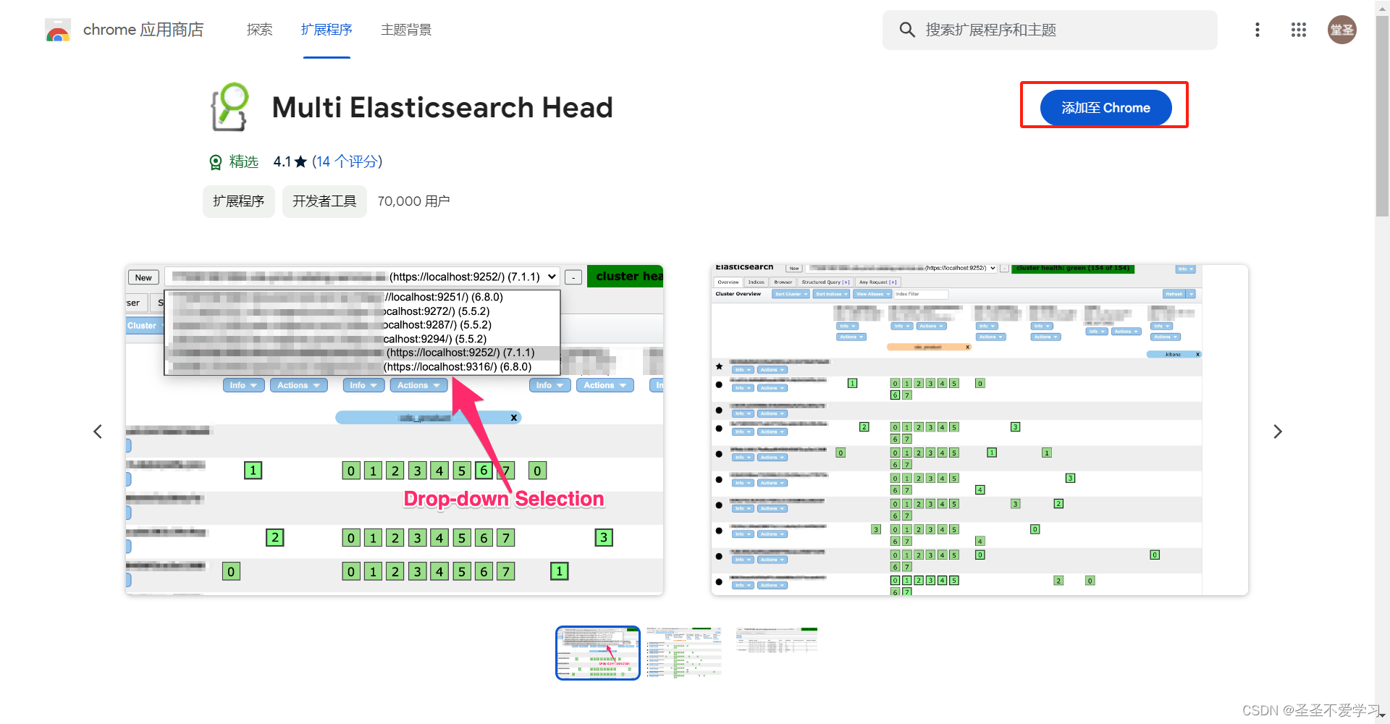1390x724 pixels.
Task: Select the first screenshot thumbnail
Action: pos(598,653)
